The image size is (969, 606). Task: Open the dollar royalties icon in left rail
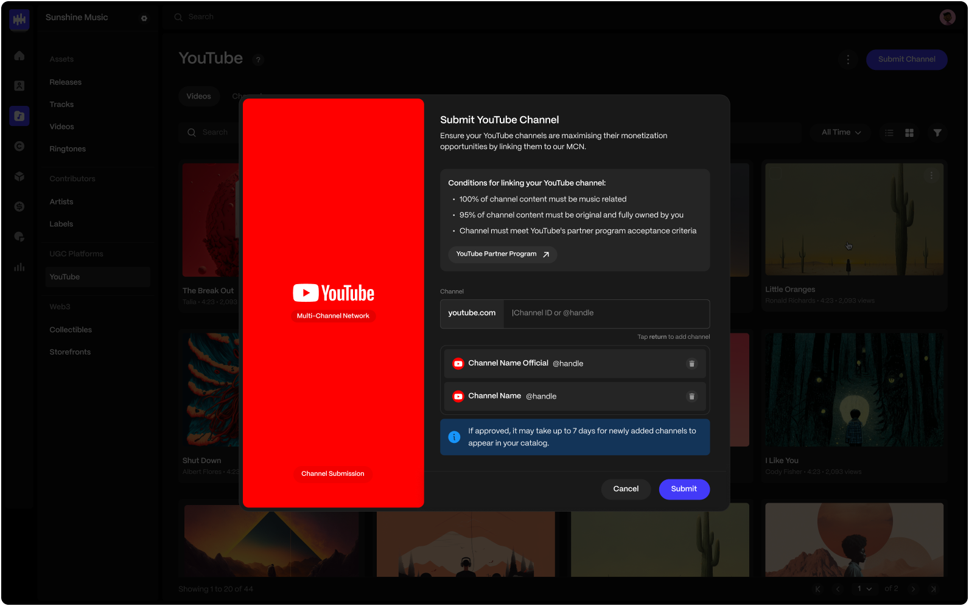19,207
